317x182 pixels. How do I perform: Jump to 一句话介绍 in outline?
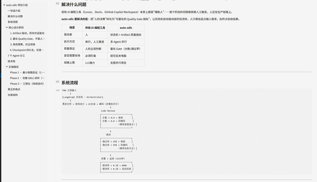coord(14,11)
